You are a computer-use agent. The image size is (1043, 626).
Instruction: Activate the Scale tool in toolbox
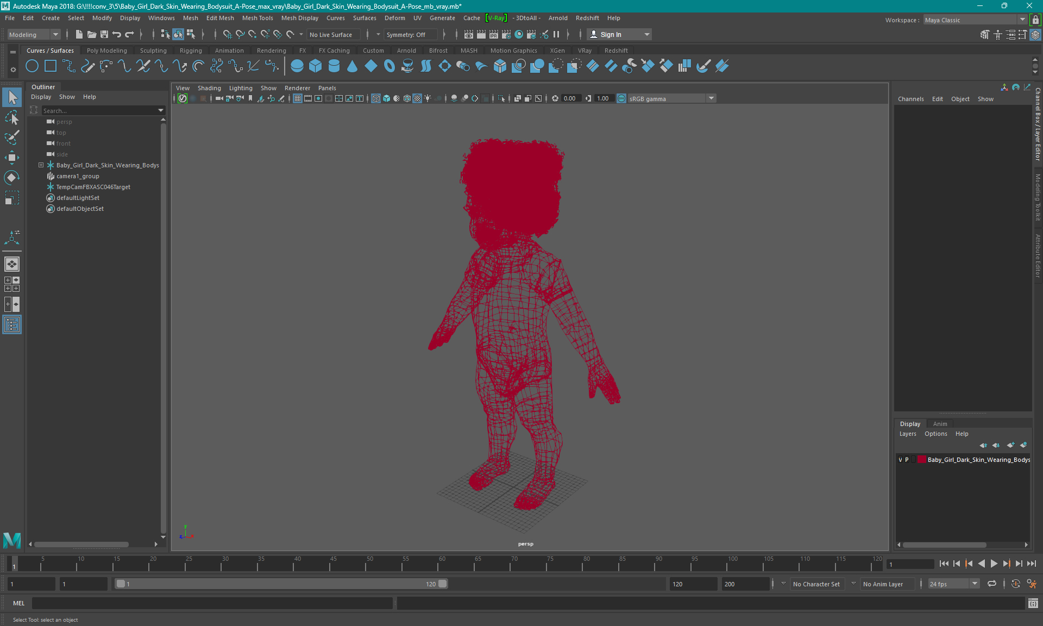12,198
